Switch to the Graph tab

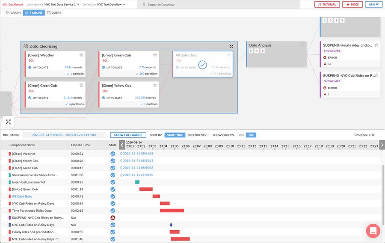(13, 13)
